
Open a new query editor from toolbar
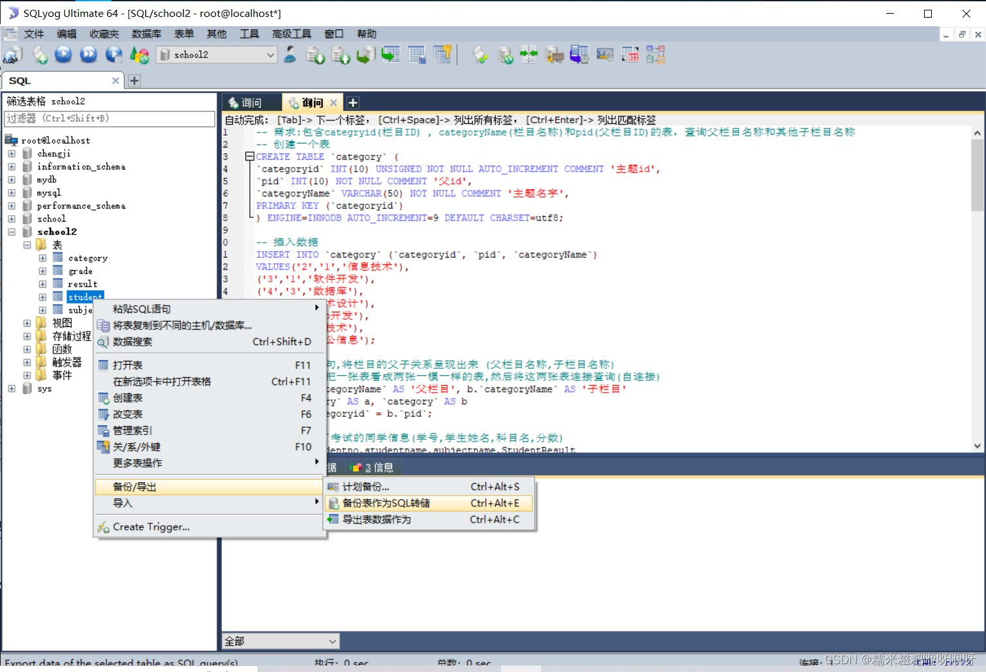point(40,55)
